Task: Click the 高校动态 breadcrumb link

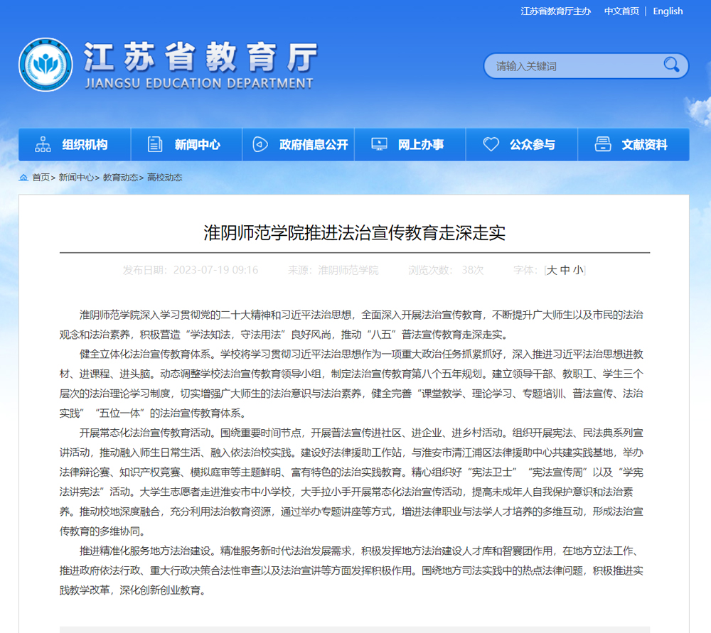Action: [165, 178]
